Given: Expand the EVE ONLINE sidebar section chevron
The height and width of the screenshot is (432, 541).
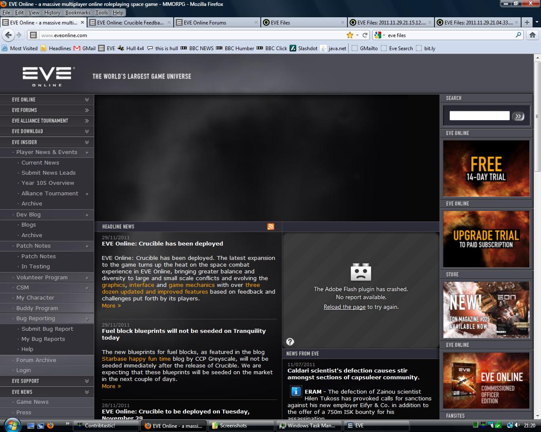Looking at the screenshot, I should (x=87, y=100).
